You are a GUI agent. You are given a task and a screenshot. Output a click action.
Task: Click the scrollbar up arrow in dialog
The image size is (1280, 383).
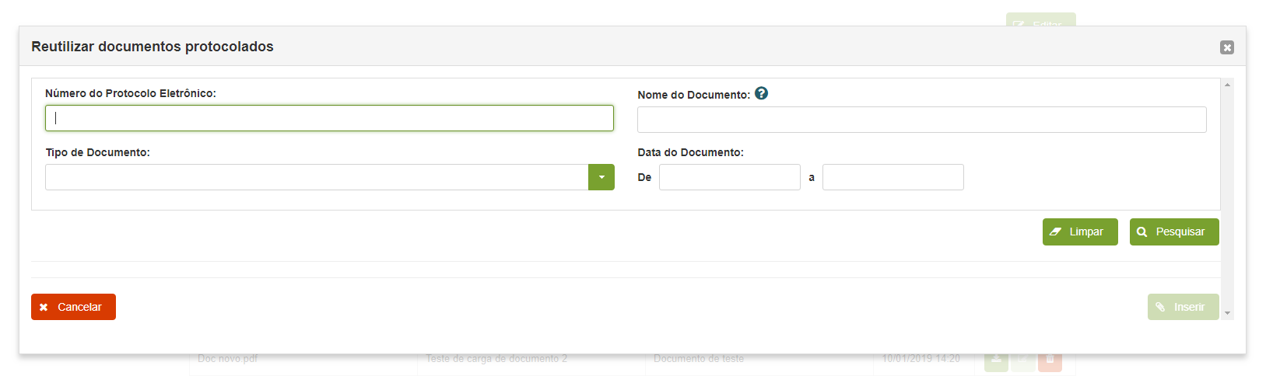tap(1227, 84)
